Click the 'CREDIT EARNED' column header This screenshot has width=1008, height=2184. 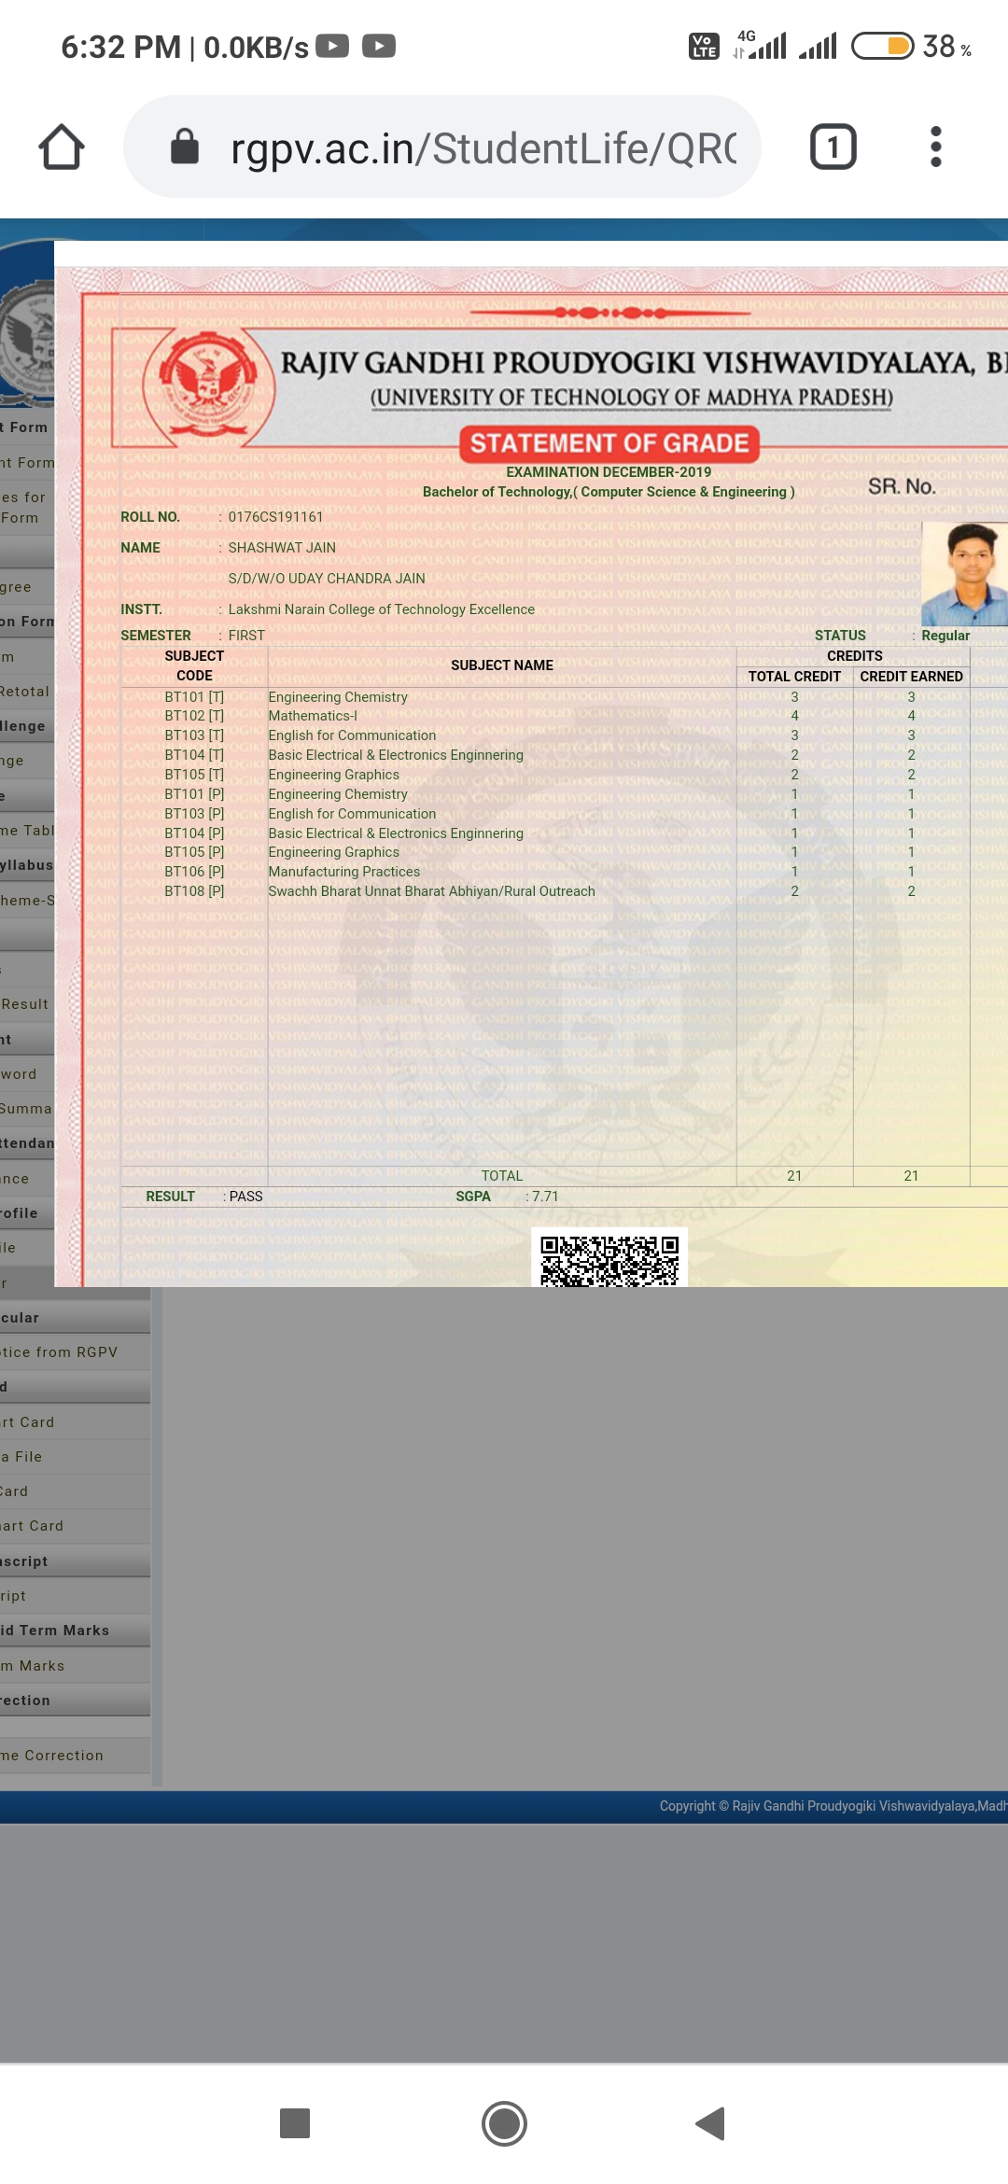click(x=911, y=677)
